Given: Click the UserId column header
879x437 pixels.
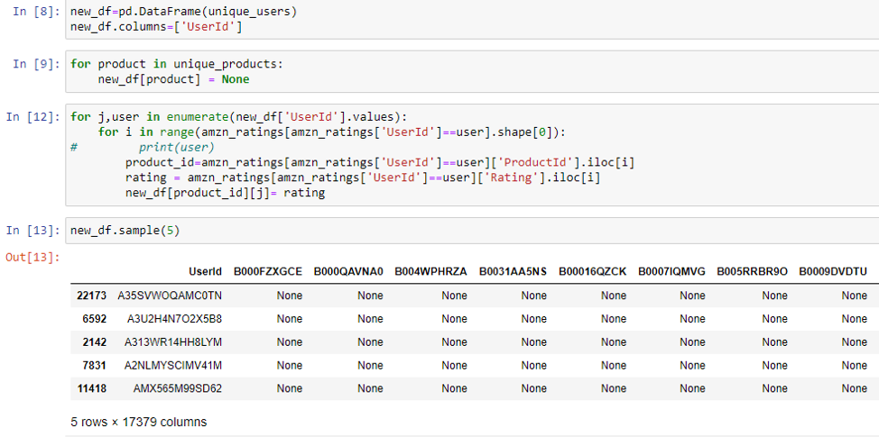Looking at the screenshot, I should [205, 271].
